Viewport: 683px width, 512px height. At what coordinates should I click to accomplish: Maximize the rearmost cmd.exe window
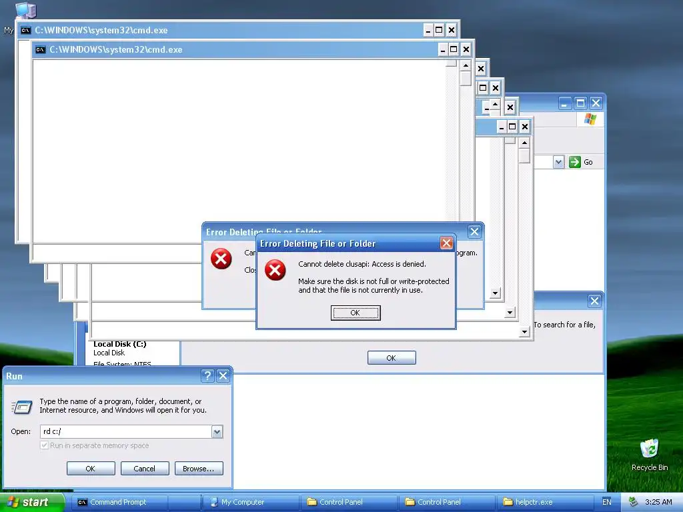tap(439, 30)
